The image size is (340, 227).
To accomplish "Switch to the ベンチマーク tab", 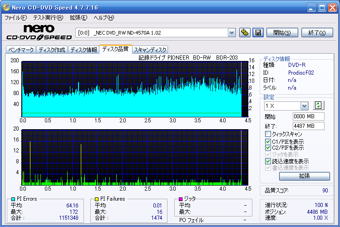I will (21, 50).
